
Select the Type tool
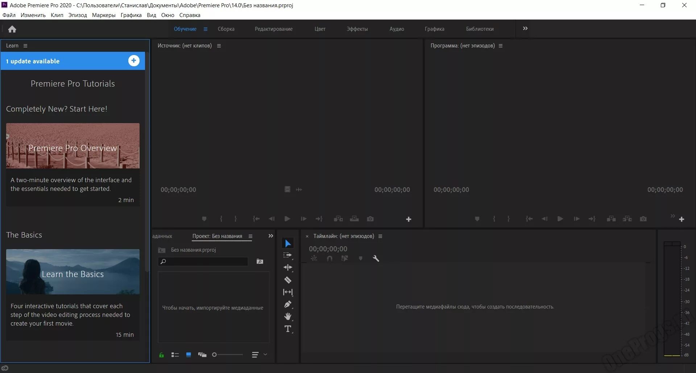click(288, 329)
